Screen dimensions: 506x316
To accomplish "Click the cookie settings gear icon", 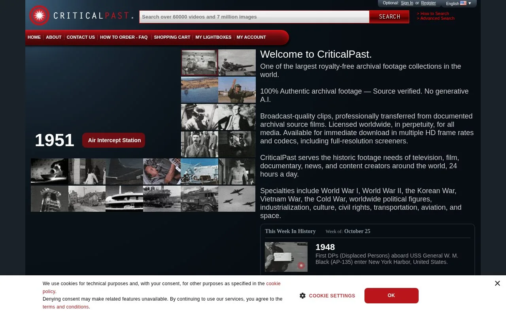I will 302,295.
